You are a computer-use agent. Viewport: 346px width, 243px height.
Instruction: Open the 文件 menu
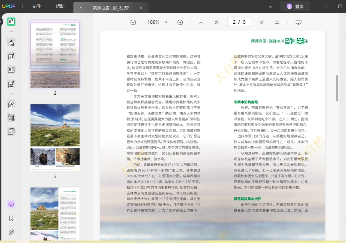coord(36,6)
